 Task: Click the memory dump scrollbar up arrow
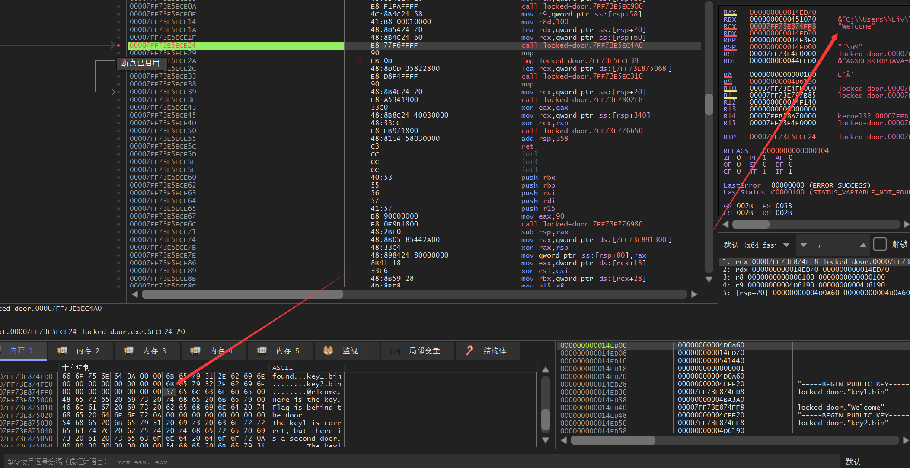pos(546,370)
